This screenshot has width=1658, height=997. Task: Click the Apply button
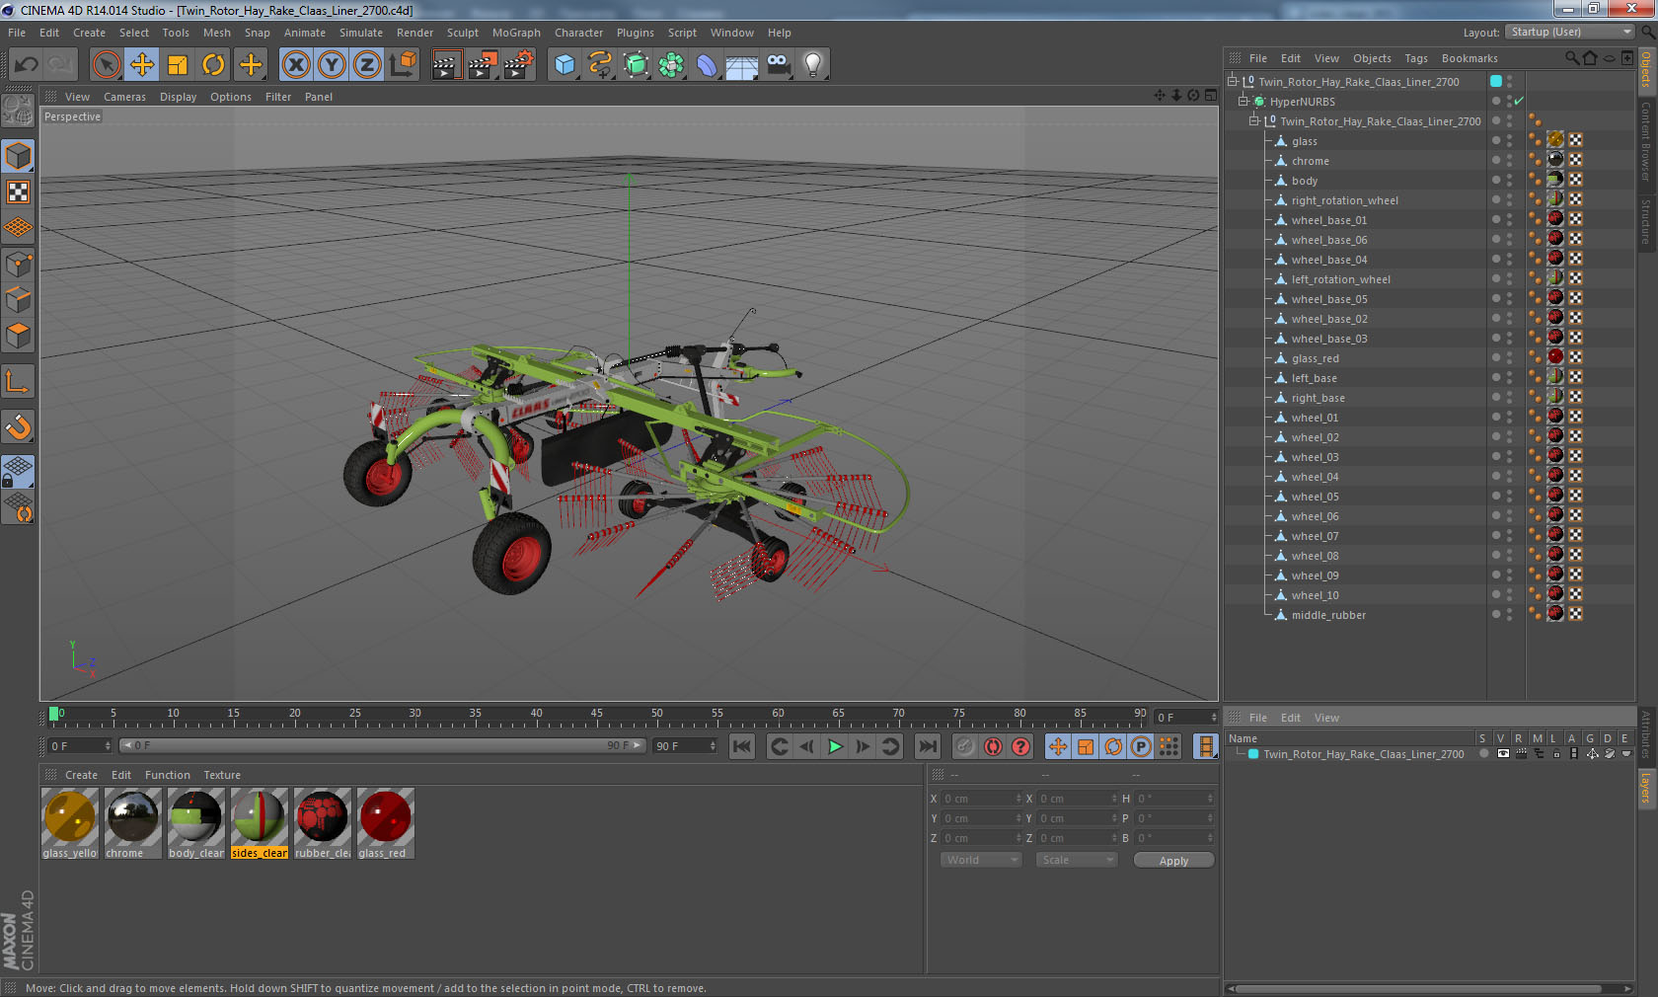(x=1173, y=861)
